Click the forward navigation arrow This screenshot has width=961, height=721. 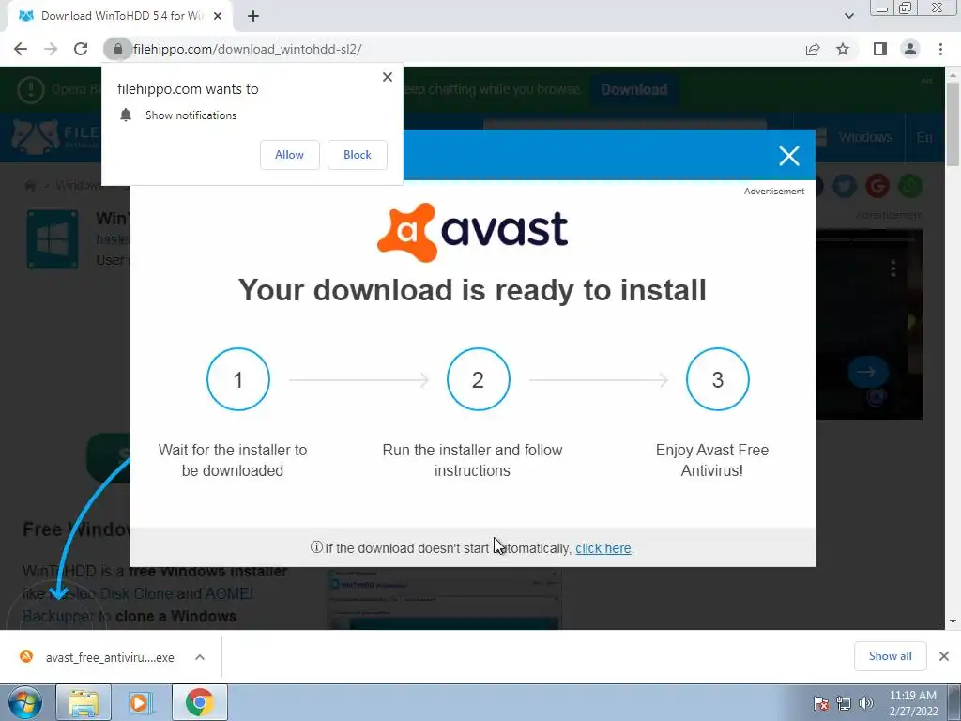pos(51,49)
